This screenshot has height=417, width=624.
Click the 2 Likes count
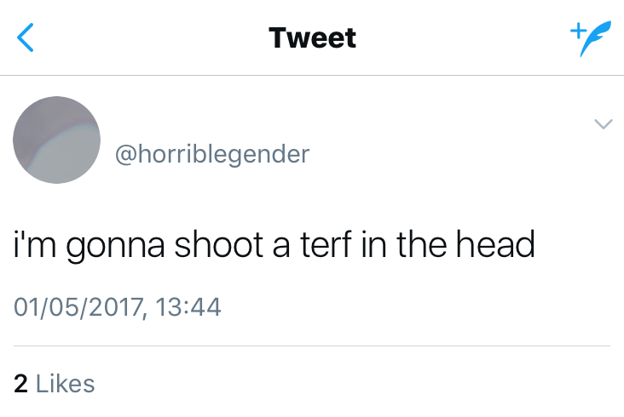55,383
